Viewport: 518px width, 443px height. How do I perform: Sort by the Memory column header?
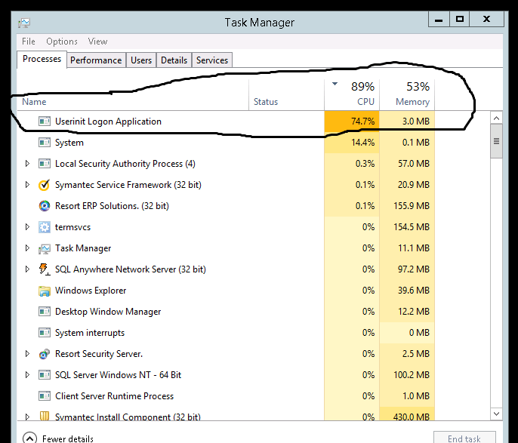(407, 94)
